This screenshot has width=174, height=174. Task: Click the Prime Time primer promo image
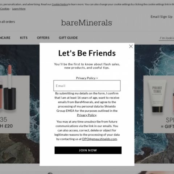pos(157,96)
